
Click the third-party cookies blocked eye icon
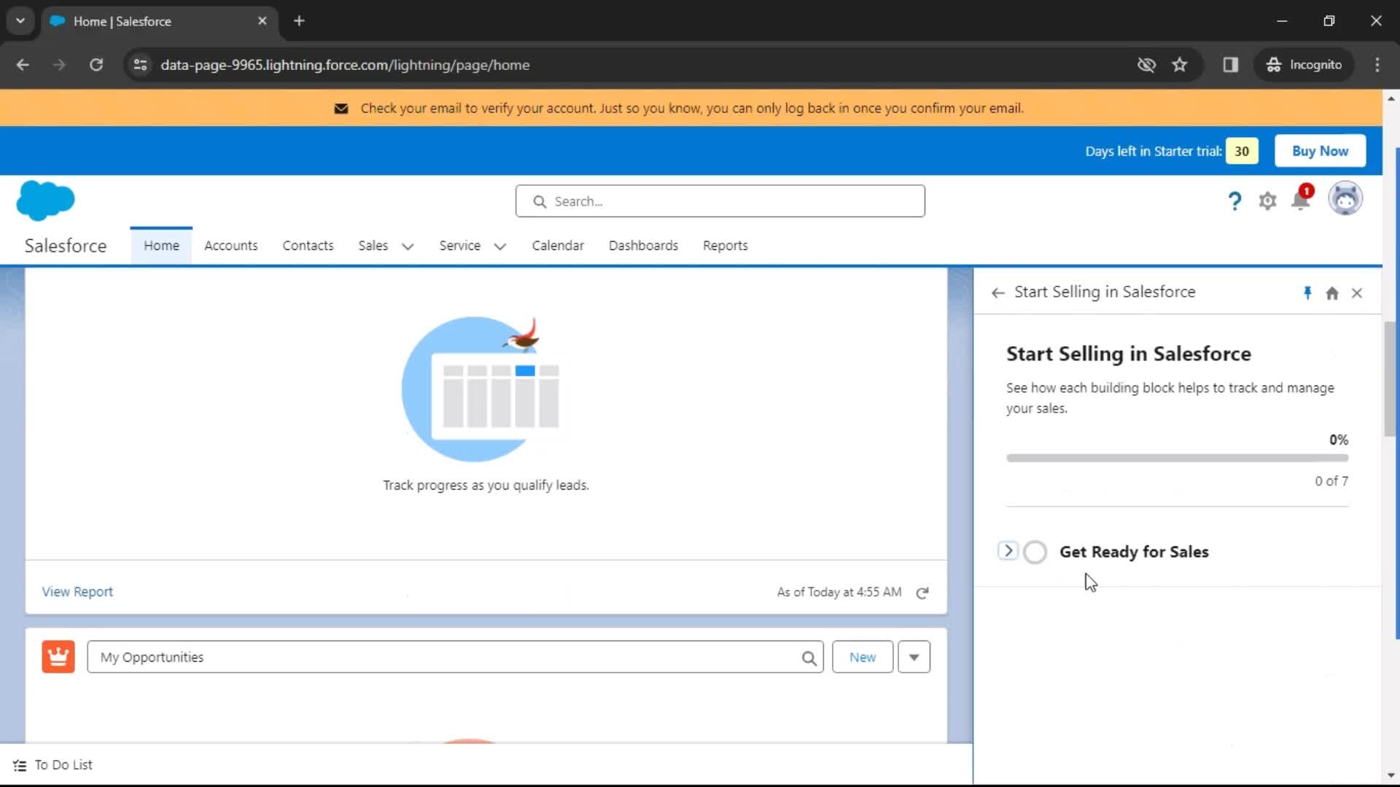tap(1146, 65)
